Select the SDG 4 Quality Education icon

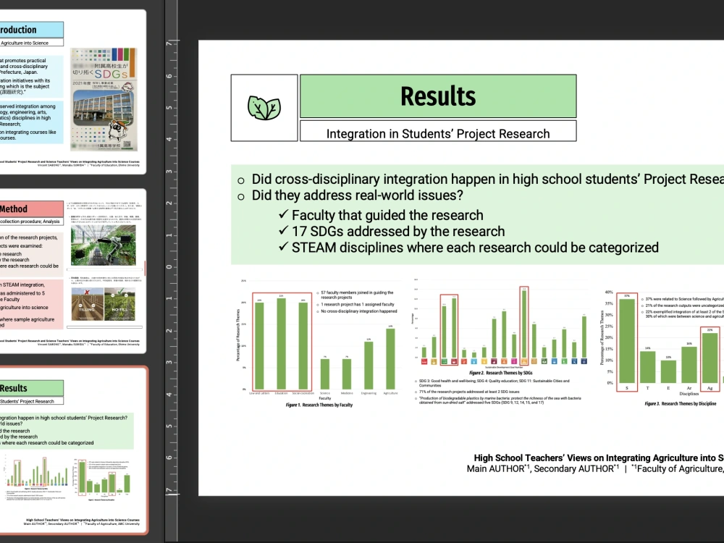tap(455, 361)
